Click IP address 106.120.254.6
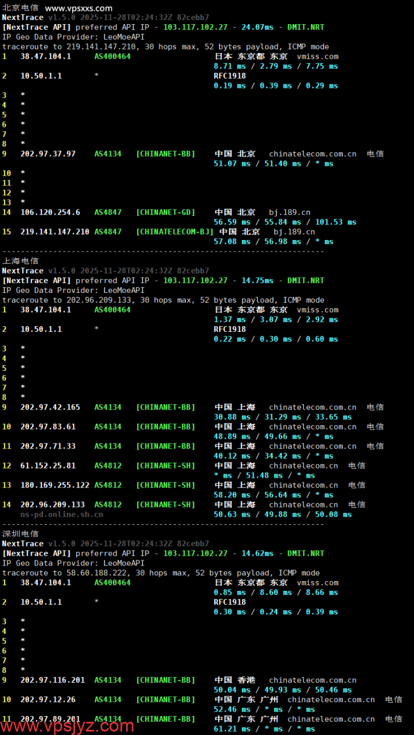This screenshot has height=735, width=414. [x=50, y=212]
